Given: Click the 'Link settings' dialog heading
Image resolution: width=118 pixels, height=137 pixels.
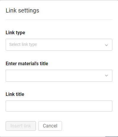Looking at the screenshot, I should coord(23,11).
